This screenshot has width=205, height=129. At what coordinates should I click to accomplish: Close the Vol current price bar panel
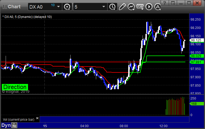click(x=37, y=118)
